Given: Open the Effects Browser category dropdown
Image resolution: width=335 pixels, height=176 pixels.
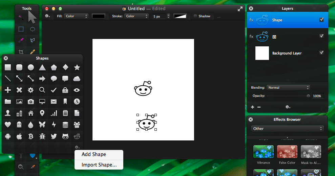Looking at the screenshot, I should (287, 129).
